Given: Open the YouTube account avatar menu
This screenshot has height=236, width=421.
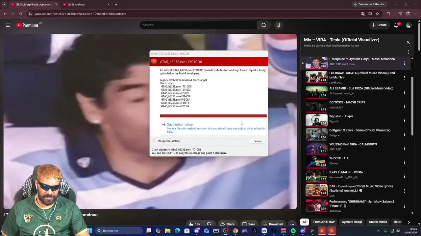Looking at the screenshot, I should tap(409, 25).
